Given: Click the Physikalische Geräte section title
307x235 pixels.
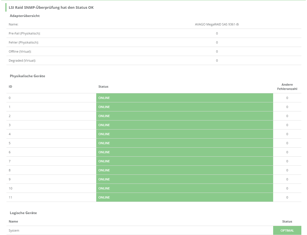Looking at the screenshot, I should 27,76.
